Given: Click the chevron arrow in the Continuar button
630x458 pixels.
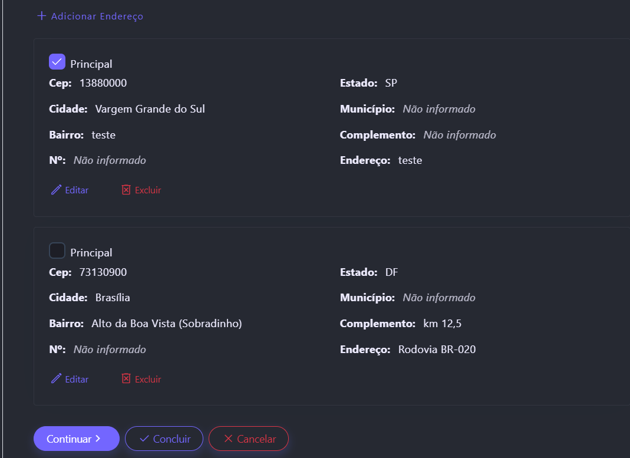Looking at the screenshot, I should (x=98, y=439).
